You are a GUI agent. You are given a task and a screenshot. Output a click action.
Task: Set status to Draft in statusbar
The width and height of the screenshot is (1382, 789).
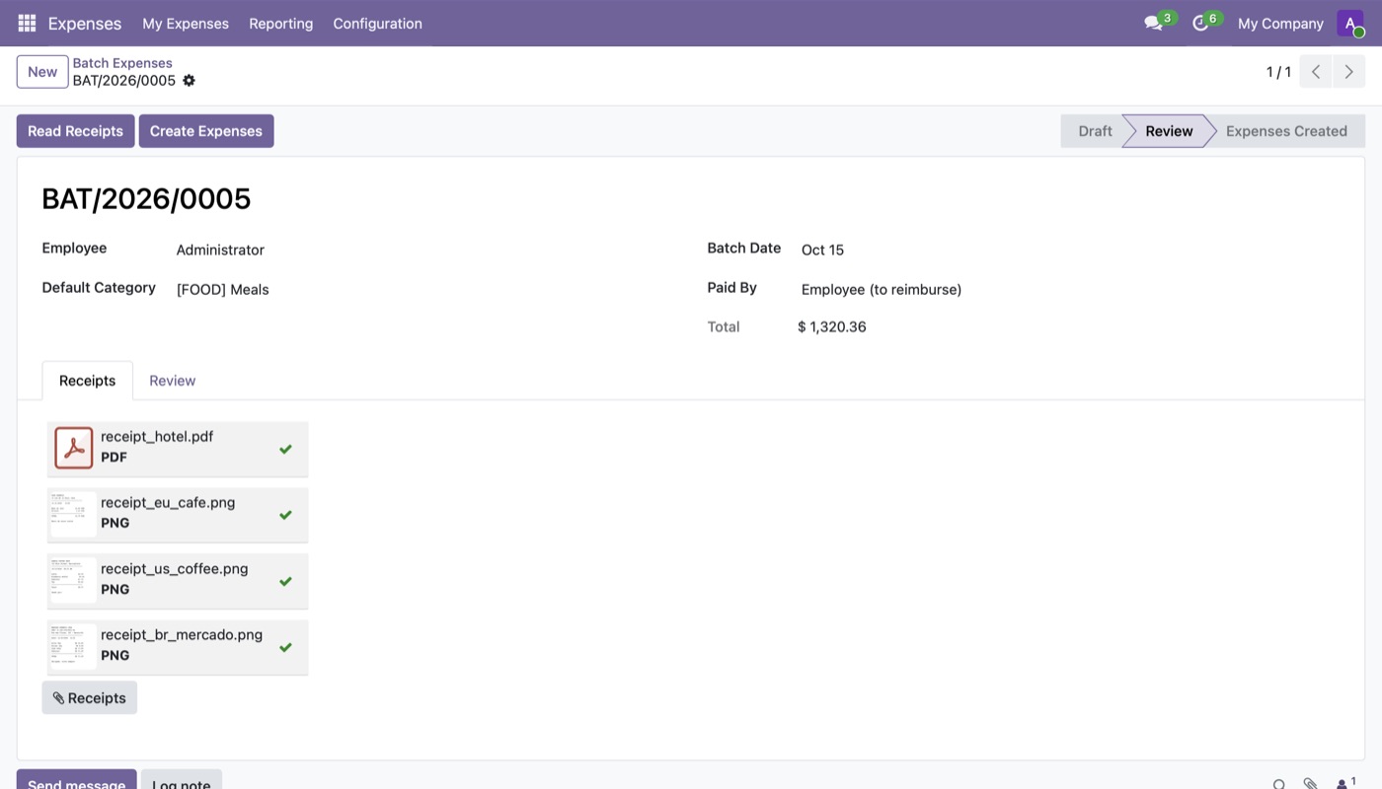coord(1094,131)
